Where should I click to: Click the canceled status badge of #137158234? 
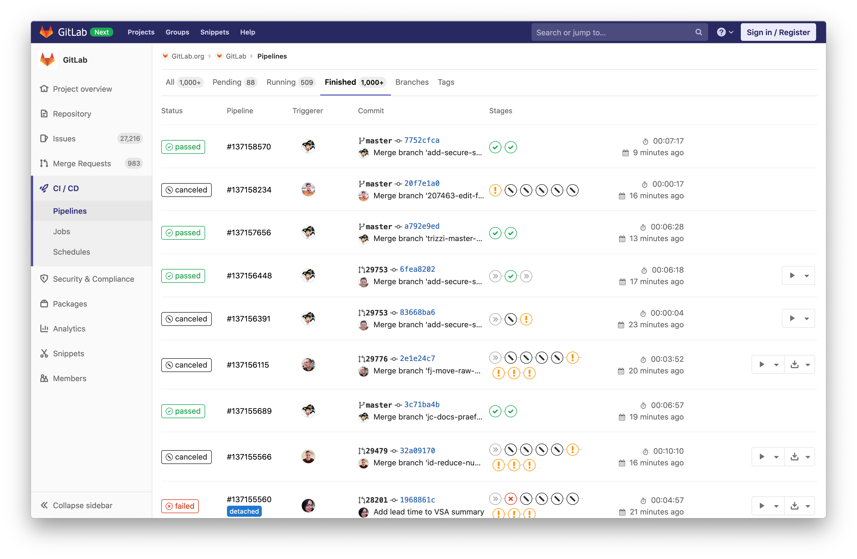click(x=186, y=190)
